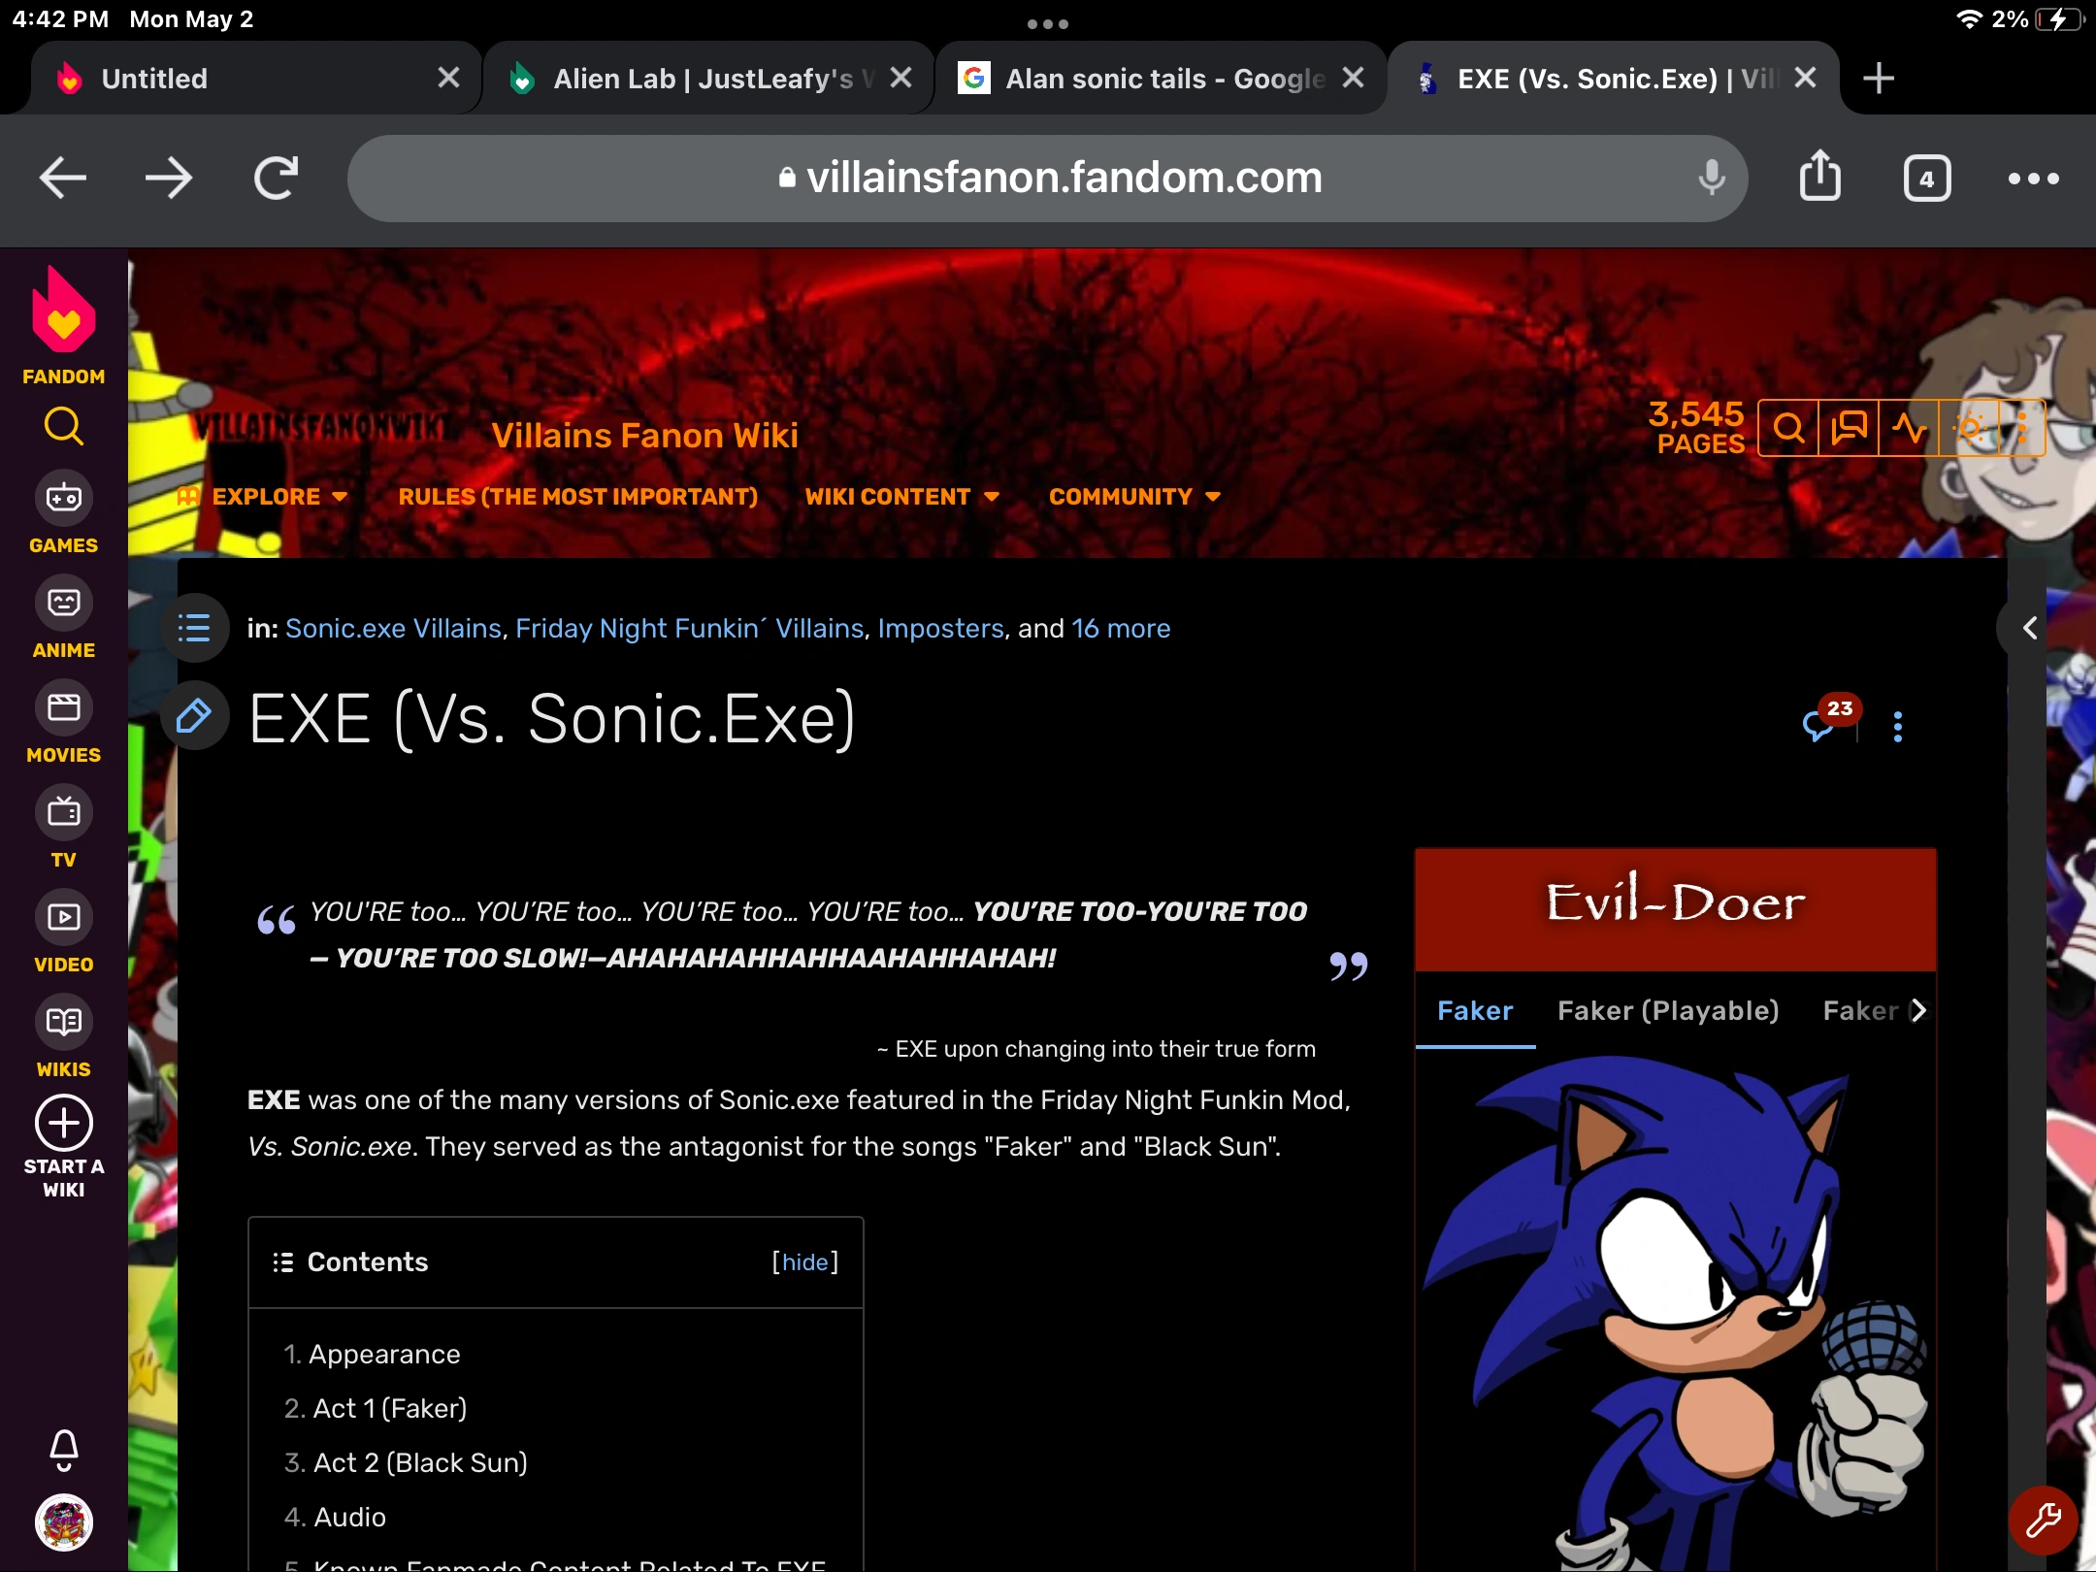
Task: Switch to the Alan sonic tails browser tab
Action: pyautogui.click(x=1145, y=78)
